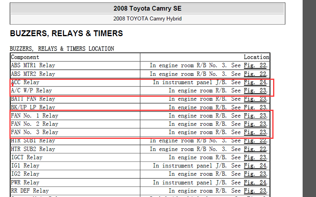This screenshot has width=316, height=197.
Task: Click the 'IG2 Relay' component cell
Action: coord(75,174)
